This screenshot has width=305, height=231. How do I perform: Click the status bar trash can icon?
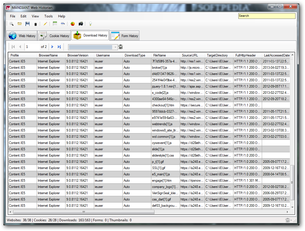point(288,220)
